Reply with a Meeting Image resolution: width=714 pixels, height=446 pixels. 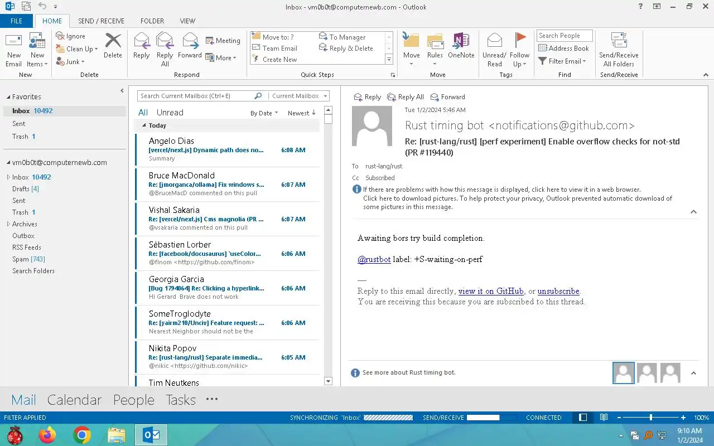[223, 41]
